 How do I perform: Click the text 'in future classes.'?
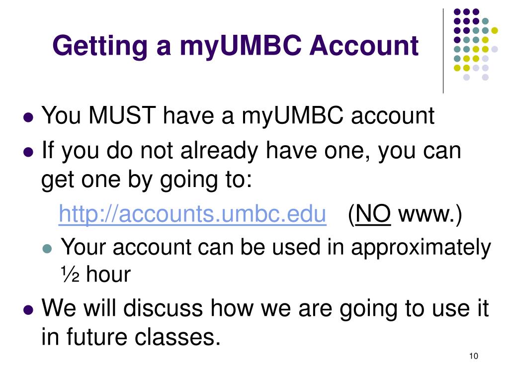[131, 337]
